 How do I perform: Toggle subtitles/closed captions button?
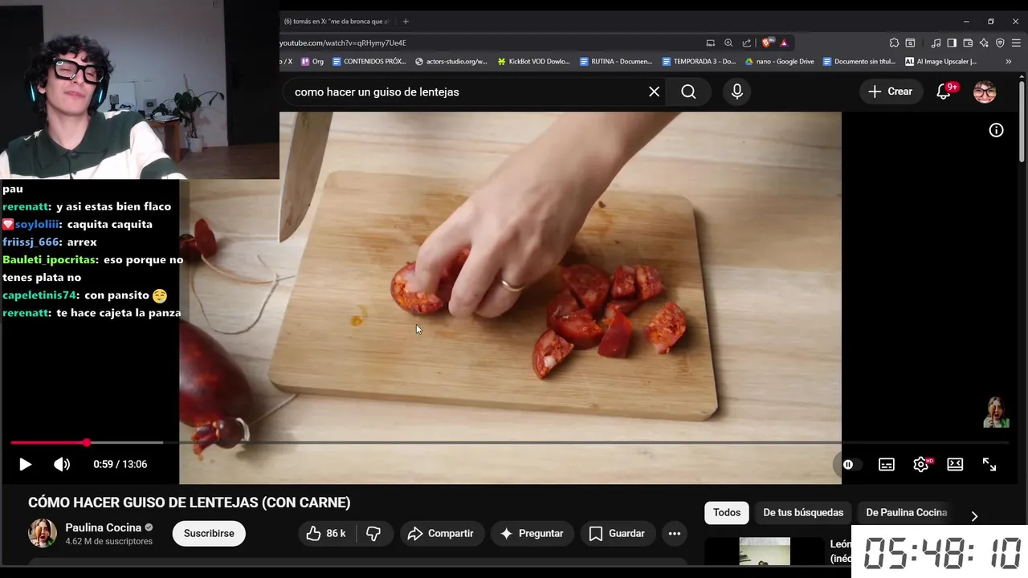tap(887, 464)
